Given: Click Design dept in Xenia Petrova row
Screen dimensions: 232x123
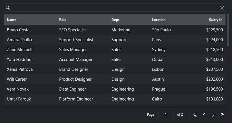Looking at the screenshot, I should (x=118, y=69).
